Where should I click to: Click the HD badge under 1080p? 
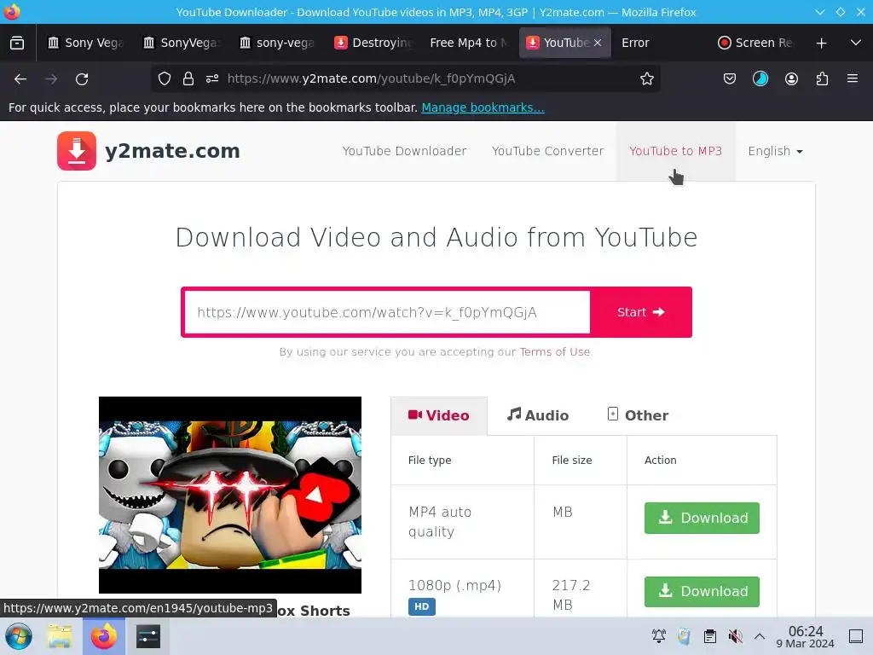click(422, 606)
